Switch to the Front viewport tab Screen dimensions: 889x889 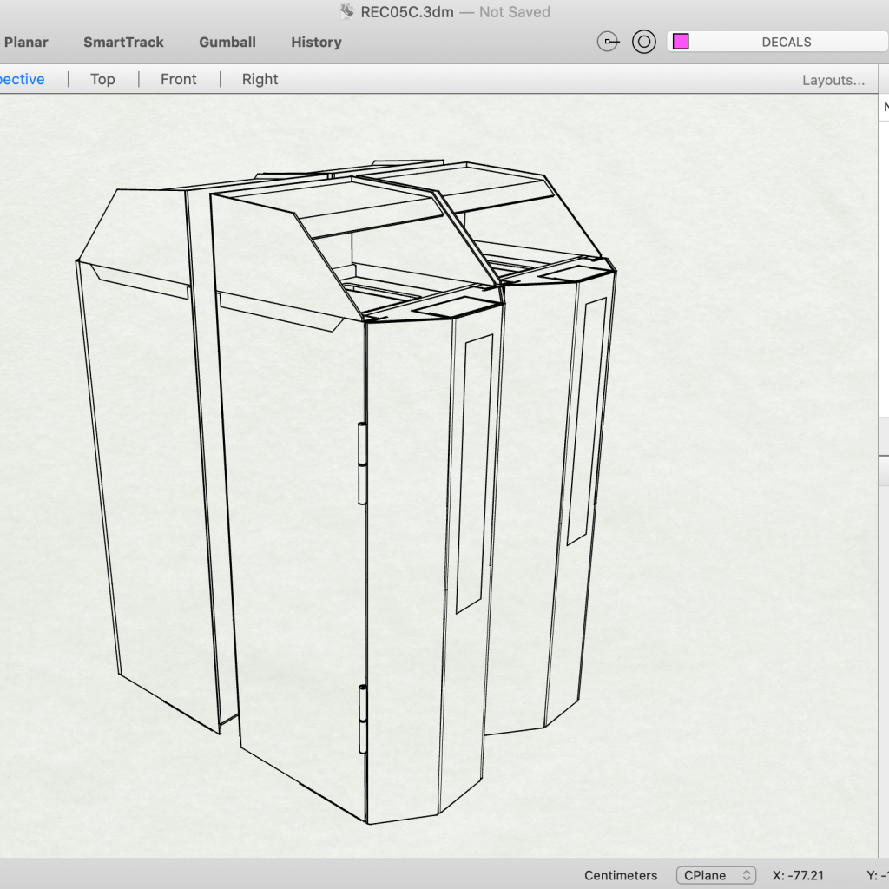tap(179, 79)
